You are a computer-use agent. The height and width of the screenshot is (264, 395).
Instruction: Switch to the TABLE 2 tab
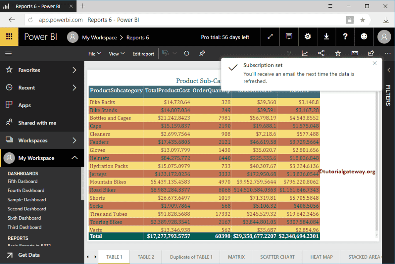146,257
